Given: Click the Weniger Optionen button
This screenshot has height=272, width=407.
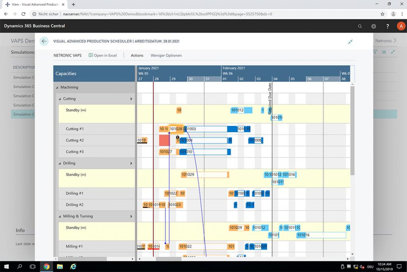Looking at the screenshot, I should coord(166,55).
